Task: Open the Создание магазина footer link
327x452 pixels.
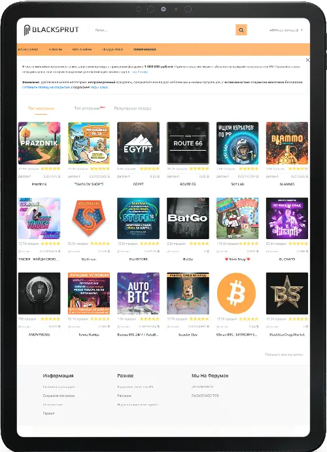Action: click(59, 396)
